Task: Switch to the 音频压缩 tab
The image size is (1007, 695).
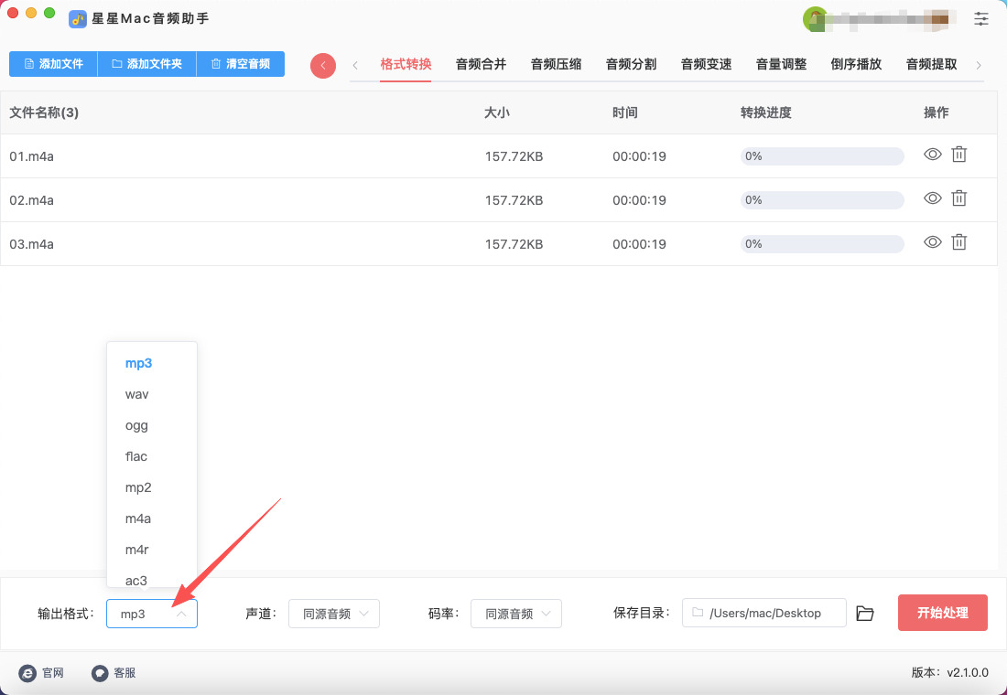Action: (557, 64)
